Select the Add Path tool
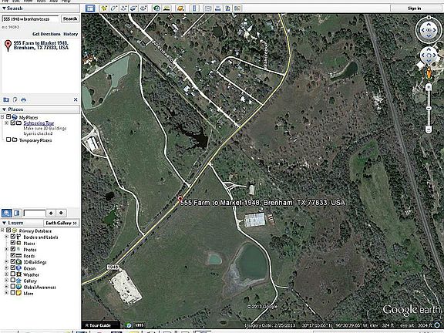Screen dimensions: 444x333 tap(123, 8)
